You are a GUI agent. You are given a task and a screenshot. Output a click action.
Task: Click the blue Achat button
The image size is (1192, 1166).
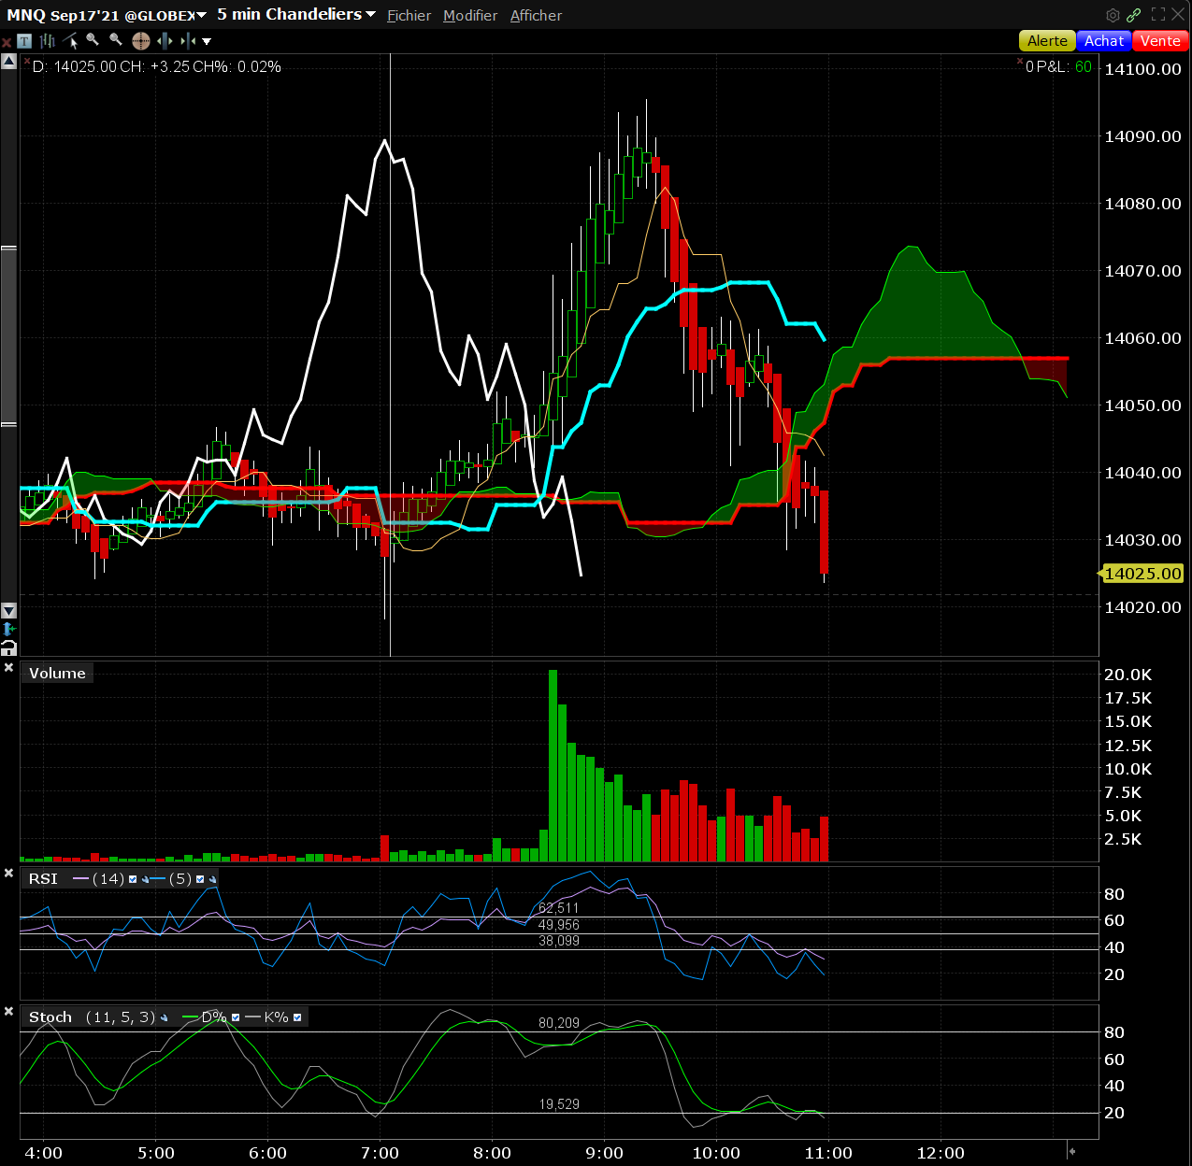[x=1103, y=41]
